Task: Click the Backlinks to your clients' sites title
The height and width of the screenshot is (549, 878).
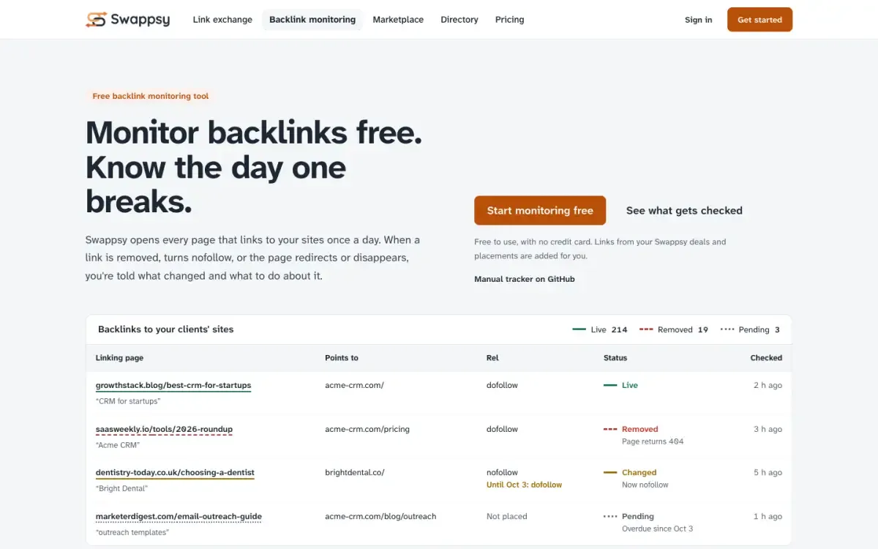Action: [166, 329]
